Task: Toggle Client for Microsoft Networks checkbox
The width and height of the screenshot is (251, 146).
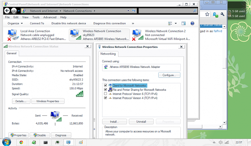Action: (105, 85)
